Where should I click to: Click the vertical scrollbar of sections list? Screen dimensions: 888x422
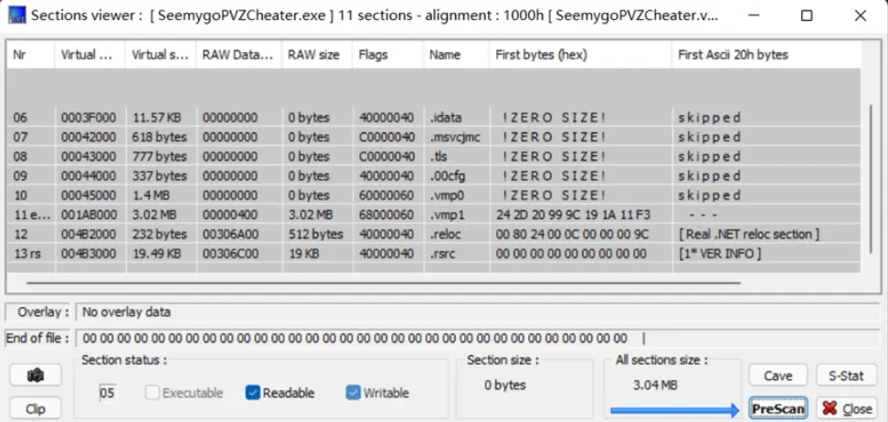tap(872, 178)
